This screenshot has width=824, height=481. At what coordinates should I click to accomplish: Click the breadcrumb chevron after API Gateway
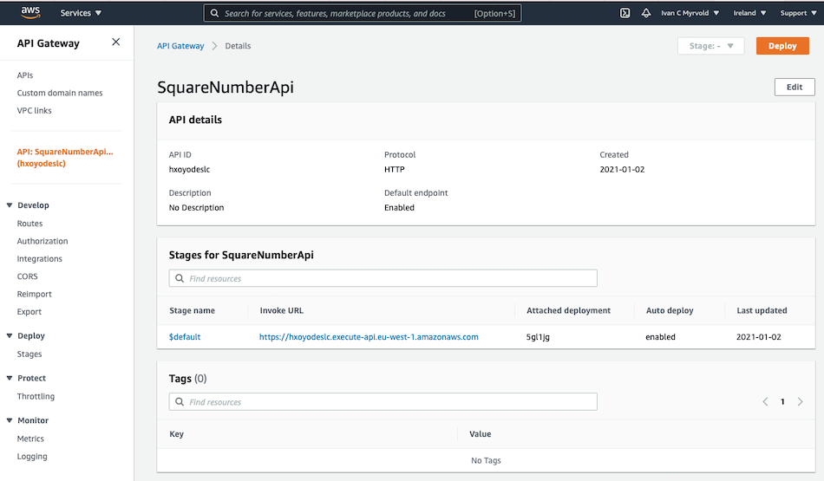point(214,46)
